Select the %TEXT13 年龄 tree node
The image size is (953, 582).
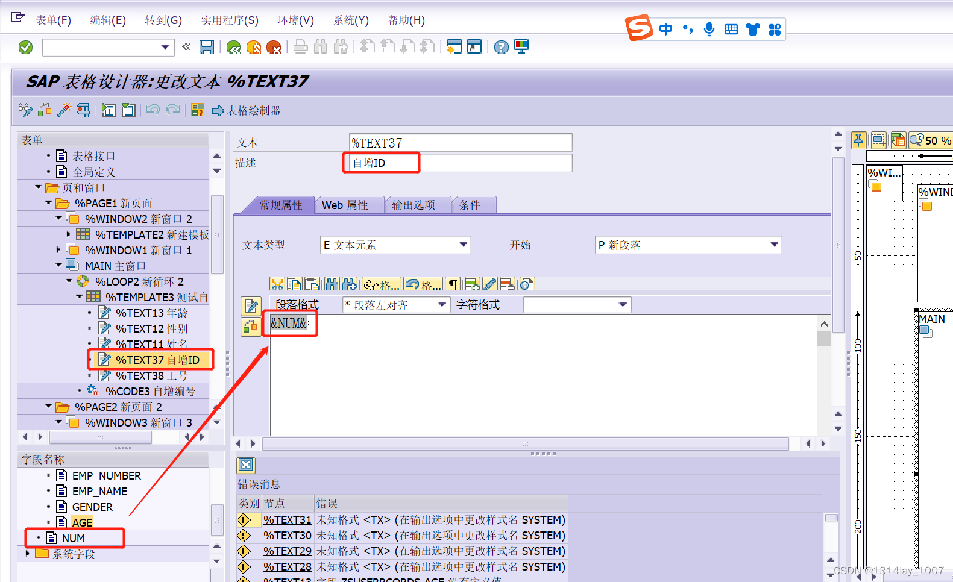coord(152,313)
